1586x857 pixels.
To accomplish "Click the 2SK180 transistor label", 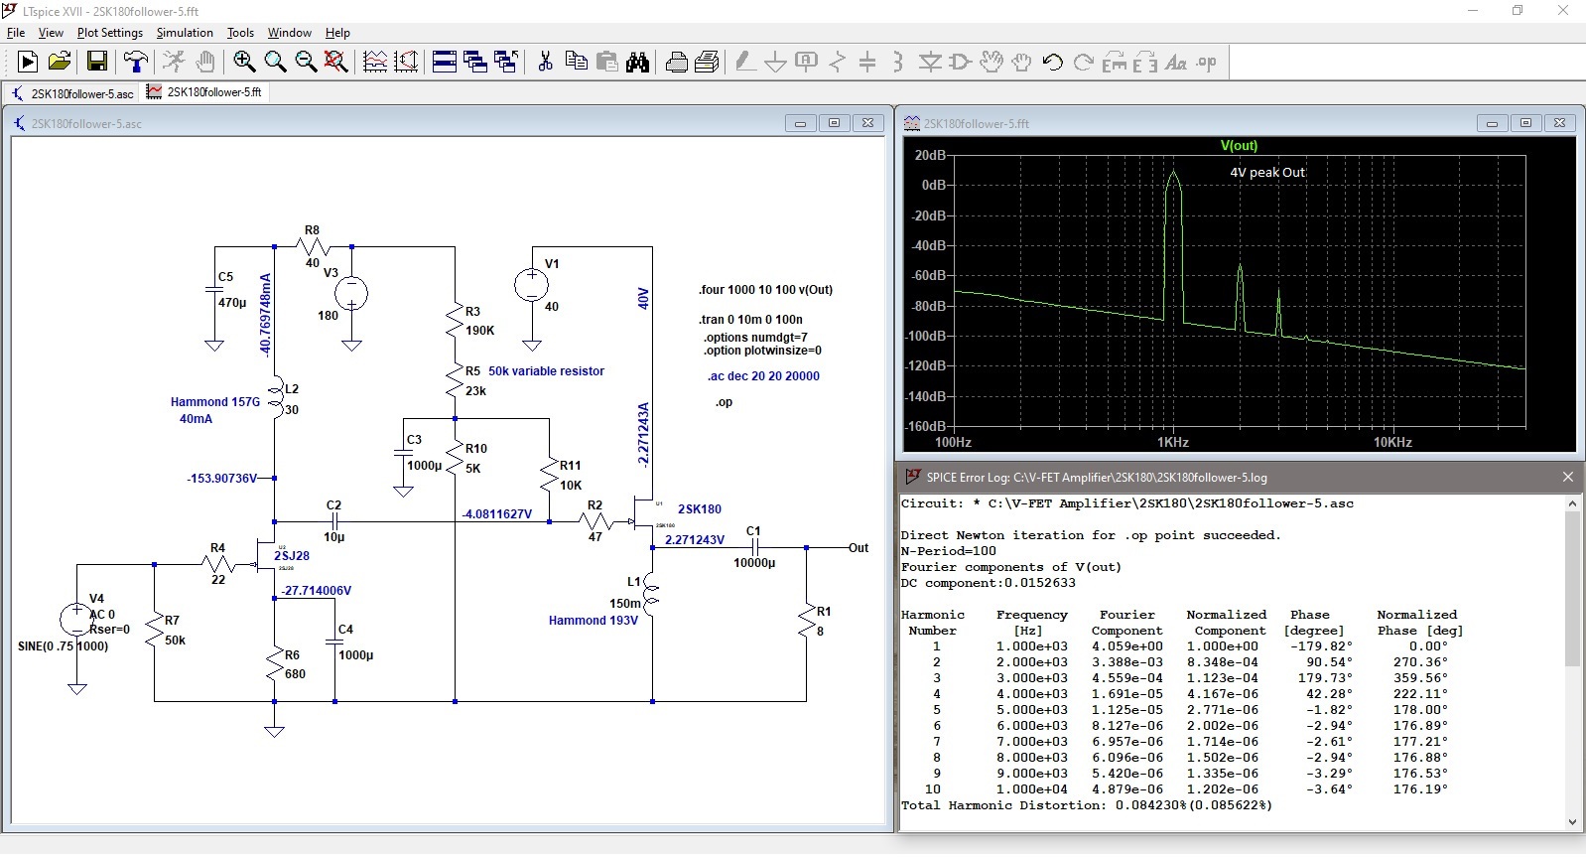I will coord(700,509).
